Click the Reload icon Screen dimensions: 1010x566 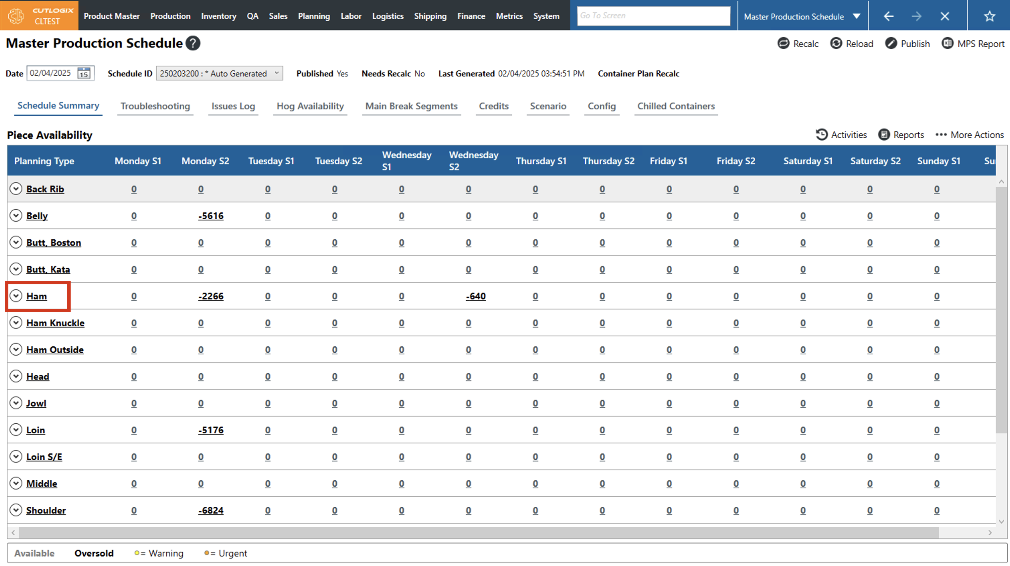(x=836, y=43)
